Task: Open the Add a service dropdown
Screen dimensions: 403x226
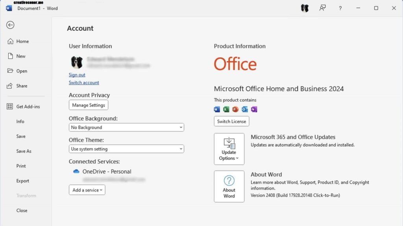Action: click(x=87, y=190)
